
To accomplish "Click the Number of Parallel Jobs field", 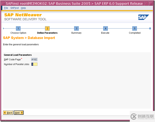I will coord(34,64).
